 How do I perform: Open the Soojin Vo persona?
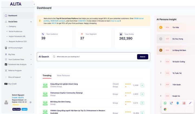click(x=176, y=96)
